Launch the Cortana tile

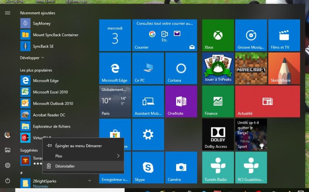coord(181,68)
